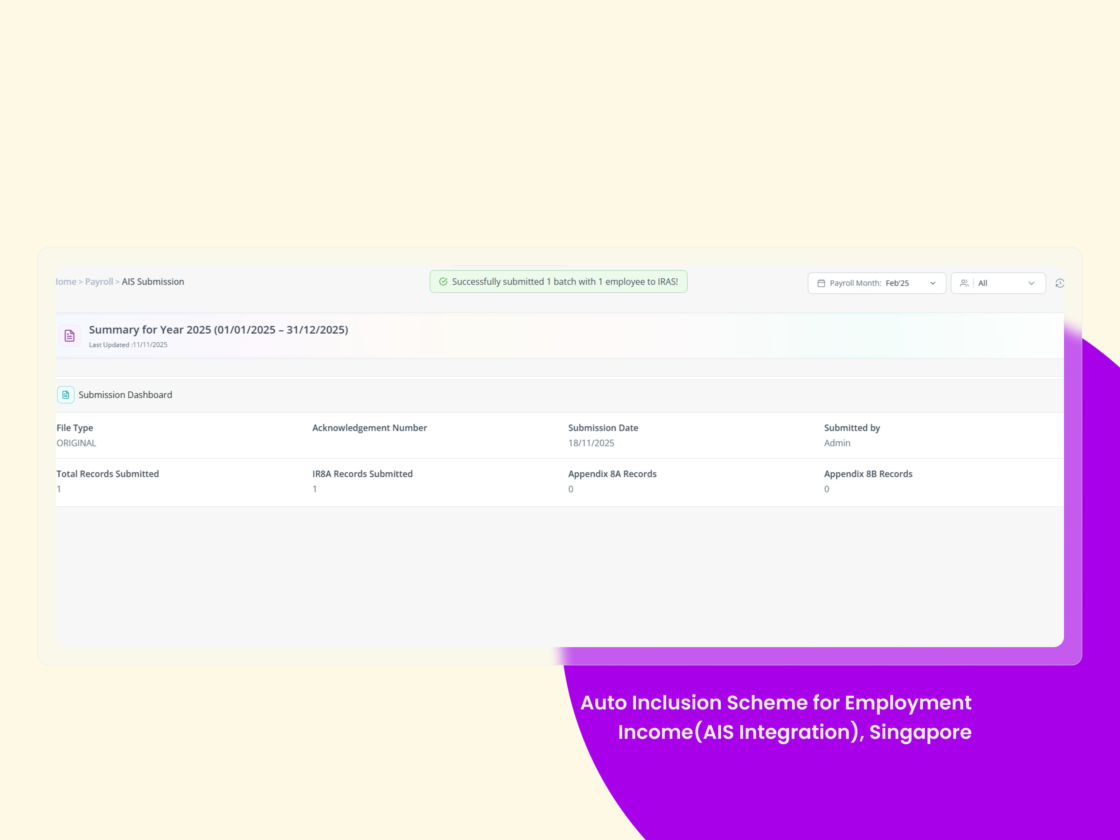Viewport: 1120px width, 840px height.
Task: Click the purple Summary document icon
Action: click(x=69, y=336)
